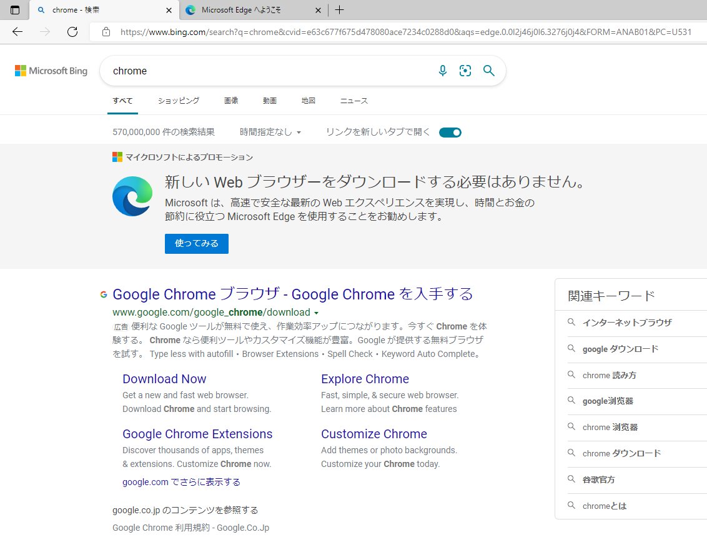Open Google Chrome 利用規約 link

click(190, 528)
